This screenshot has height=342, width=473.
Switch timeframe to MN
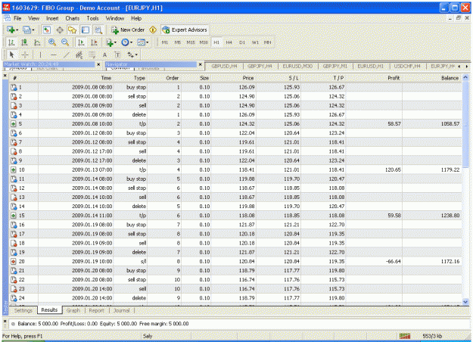click(x=268, y=42)
